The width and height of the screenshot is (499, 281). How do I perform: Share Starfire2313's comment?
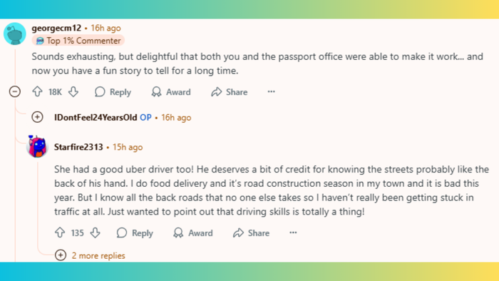(252, 233)
